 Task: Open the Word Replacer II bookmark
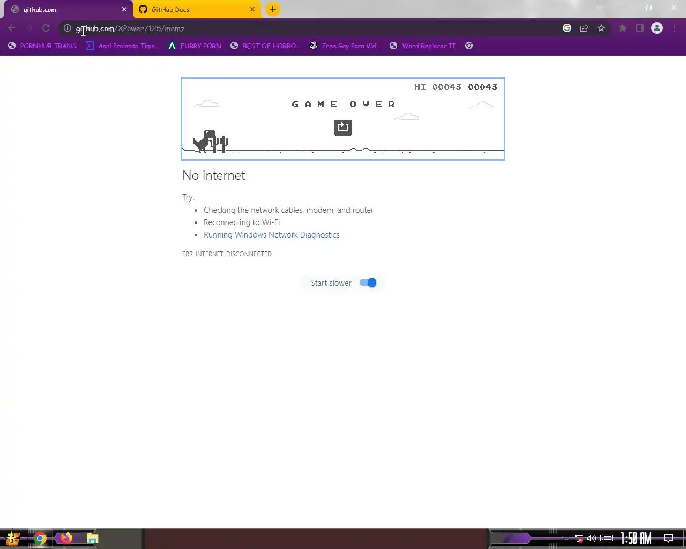click(422, 46)
